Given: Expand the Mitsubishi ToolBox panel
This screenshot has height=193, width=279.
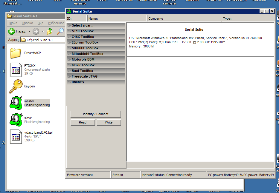Looking at the screenshot, I should tap(96, 54).
